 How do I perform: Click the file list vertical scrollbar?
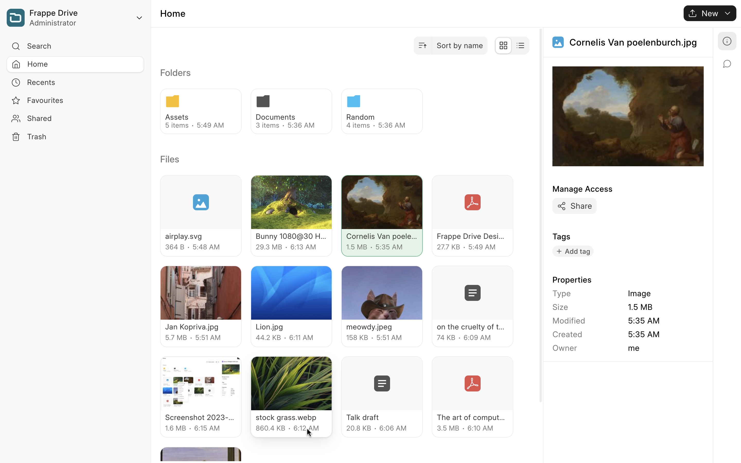[541, 214]
